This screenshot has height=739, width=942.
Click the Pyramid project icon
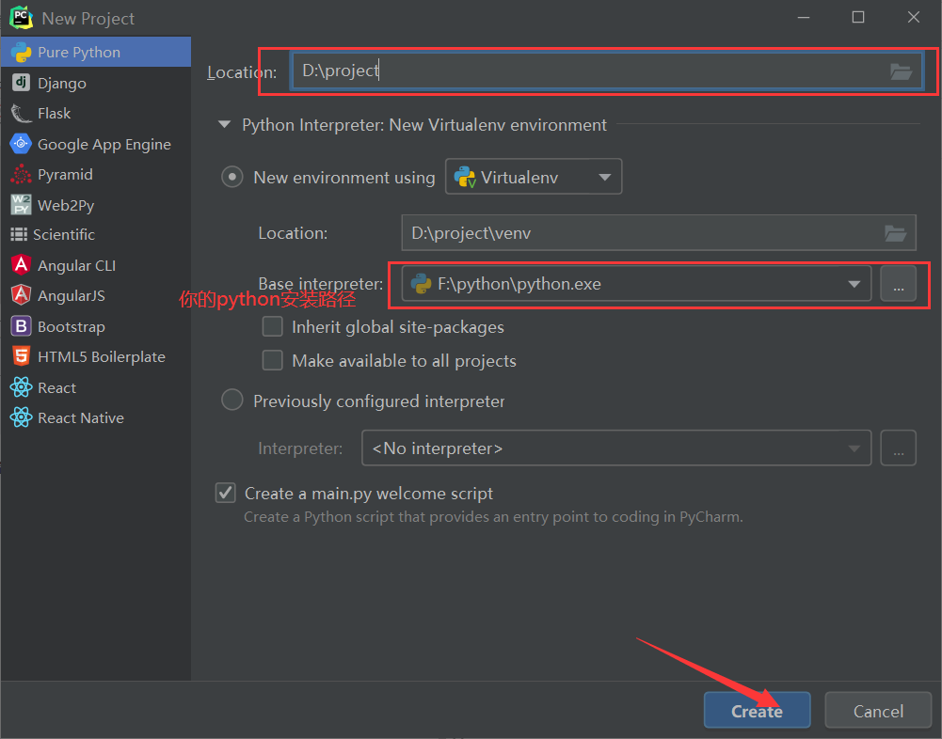(21, 174)
